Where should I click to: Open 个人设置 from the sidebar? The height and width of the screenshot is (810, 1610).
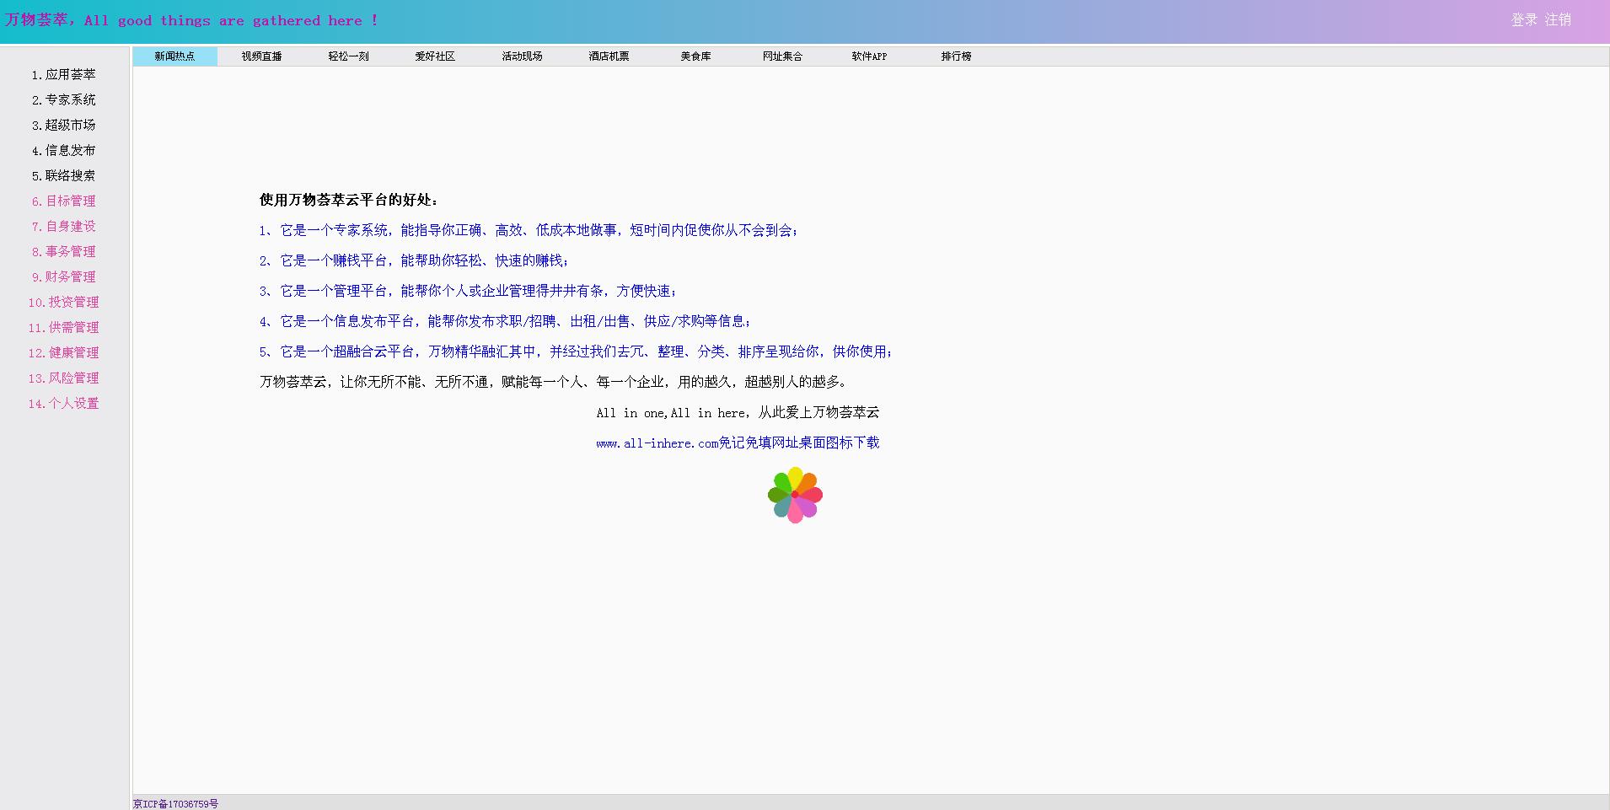tap(64, 404)
